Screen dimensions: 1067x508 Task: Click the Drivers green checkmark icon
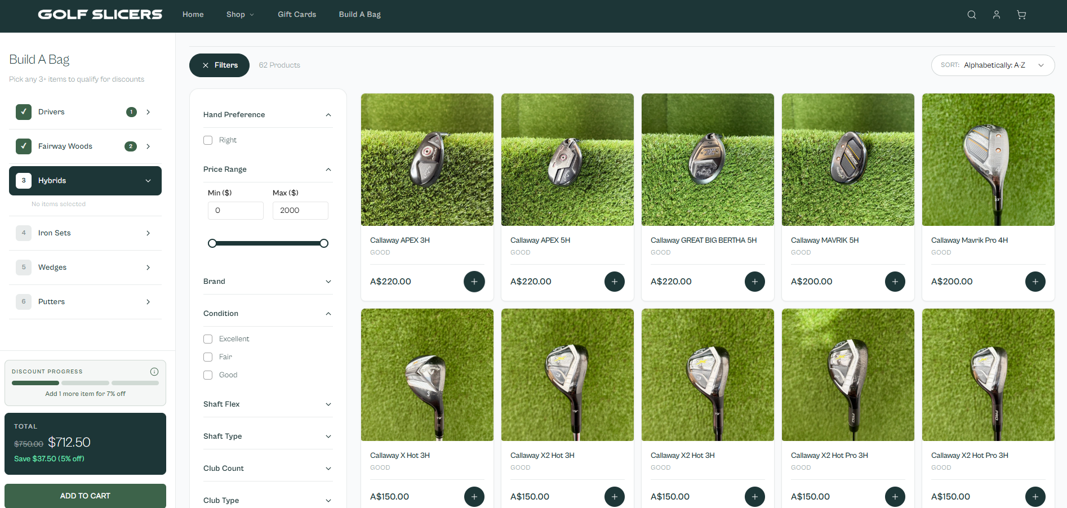24,112
